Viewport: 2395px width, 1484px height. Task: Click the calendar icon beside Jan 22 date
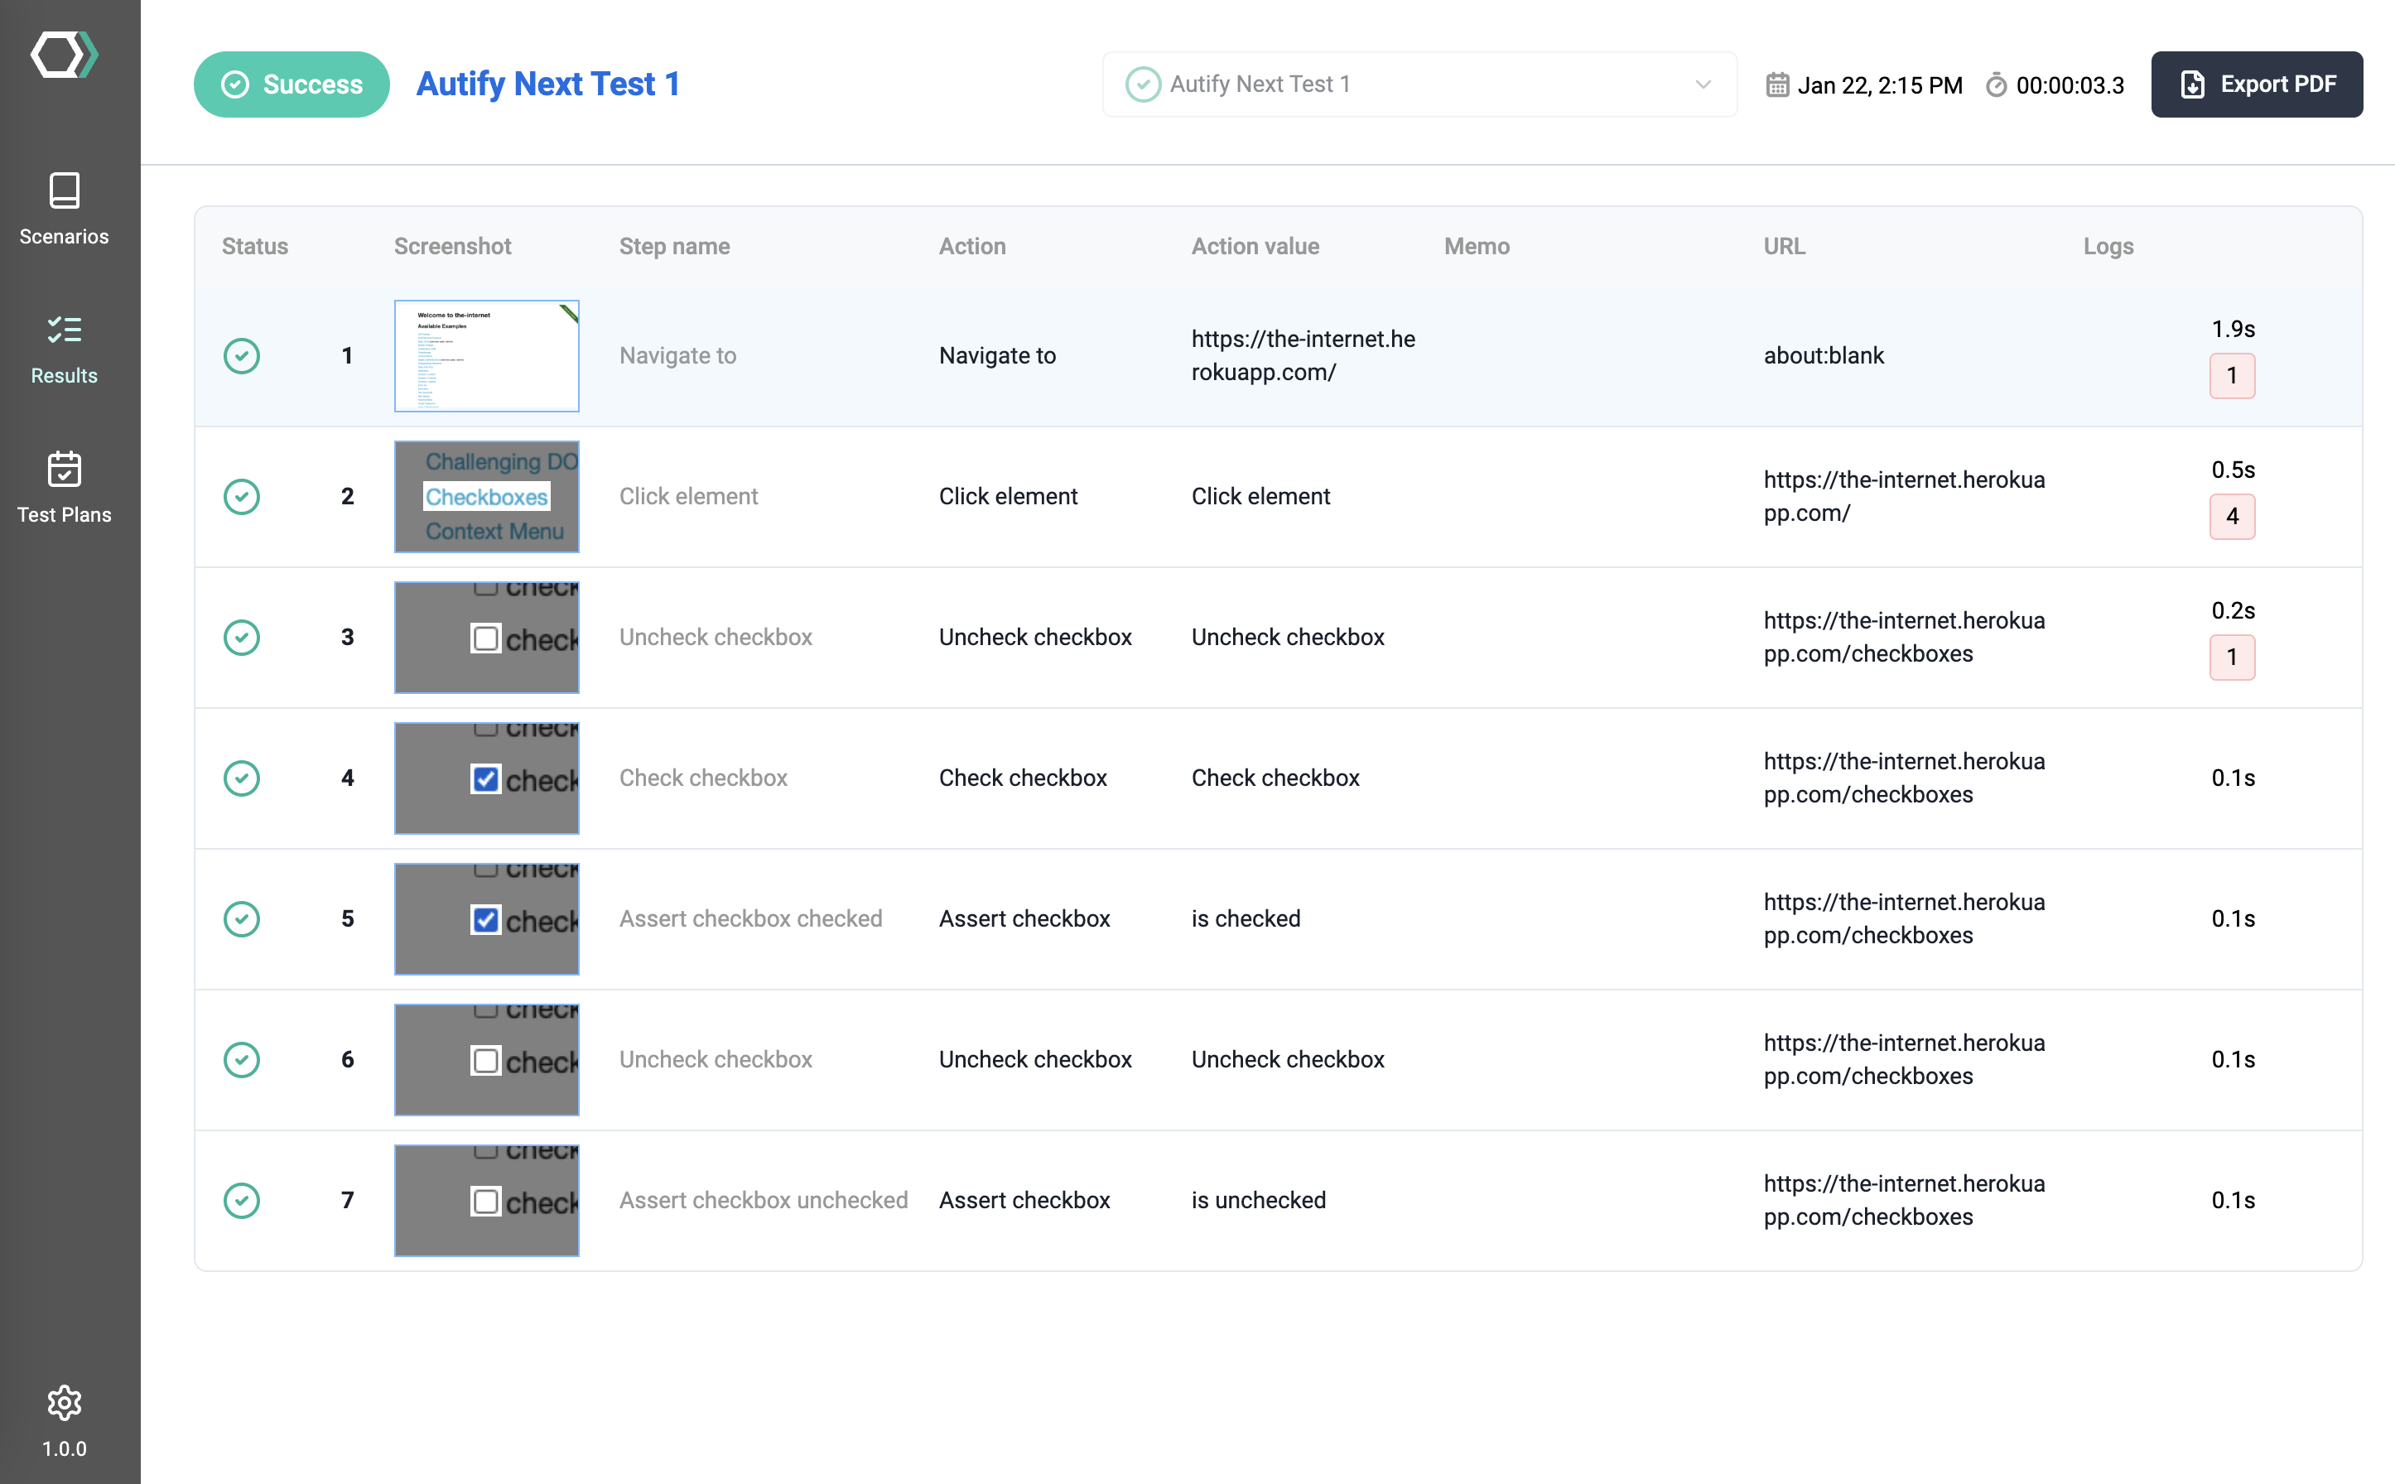coord(1777,84)
